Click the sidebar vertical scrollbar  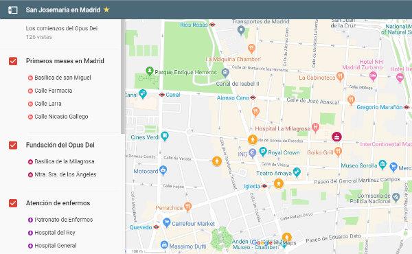coord(123,76)
